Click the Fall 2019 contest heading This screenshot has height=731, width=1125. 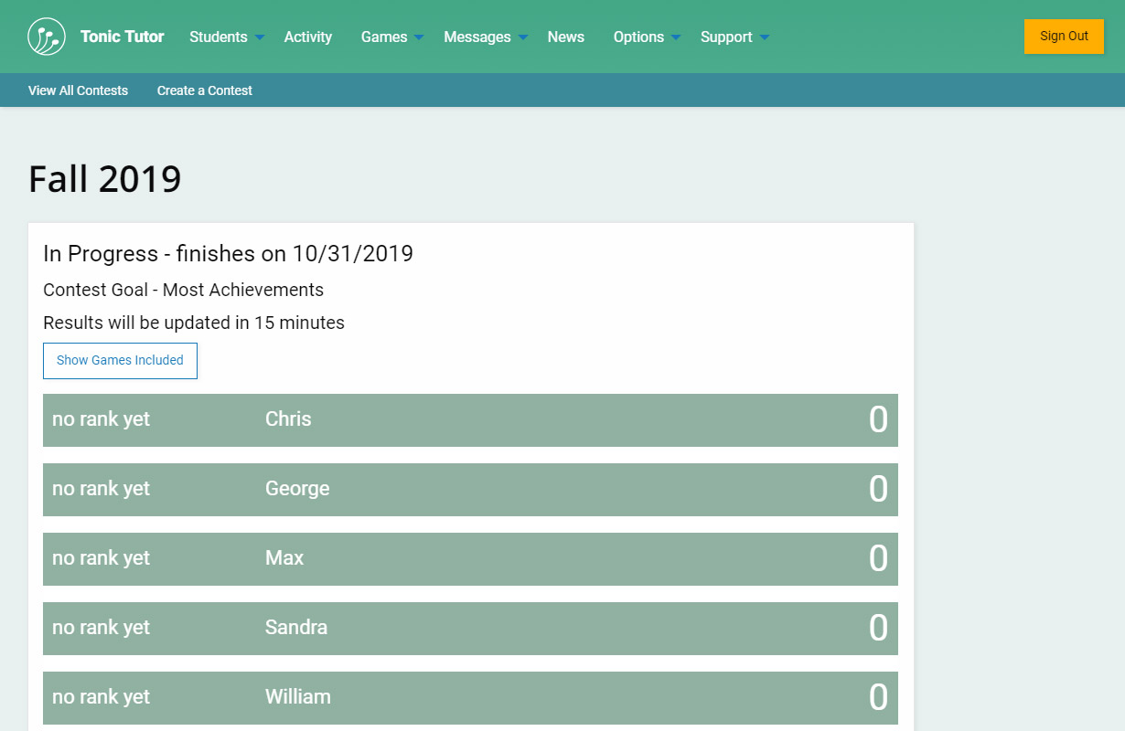coord(105,179)
